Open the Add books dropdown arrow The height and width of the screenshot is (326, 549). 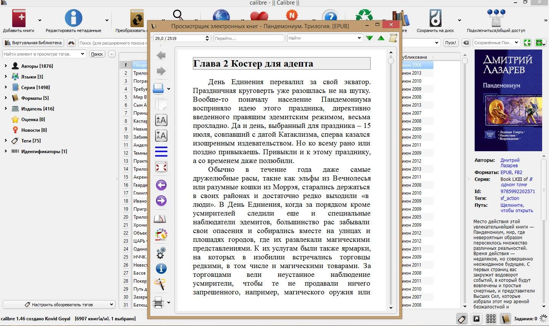pyautogui.click(x=40, y=20)
